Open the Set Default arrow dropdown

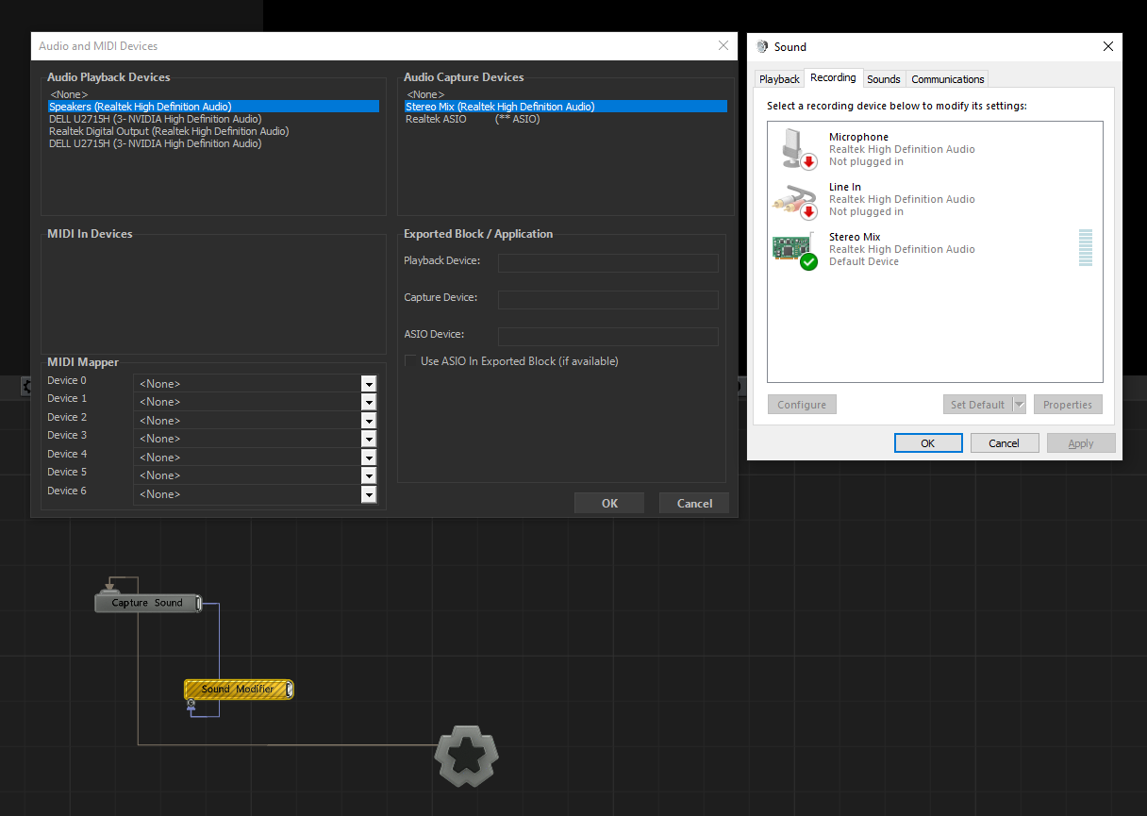[1019, 405]
